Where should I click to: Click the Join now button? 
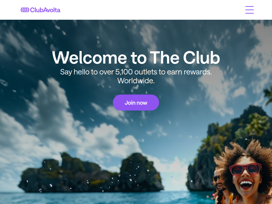pyautogui.click(x=136, y=103)
